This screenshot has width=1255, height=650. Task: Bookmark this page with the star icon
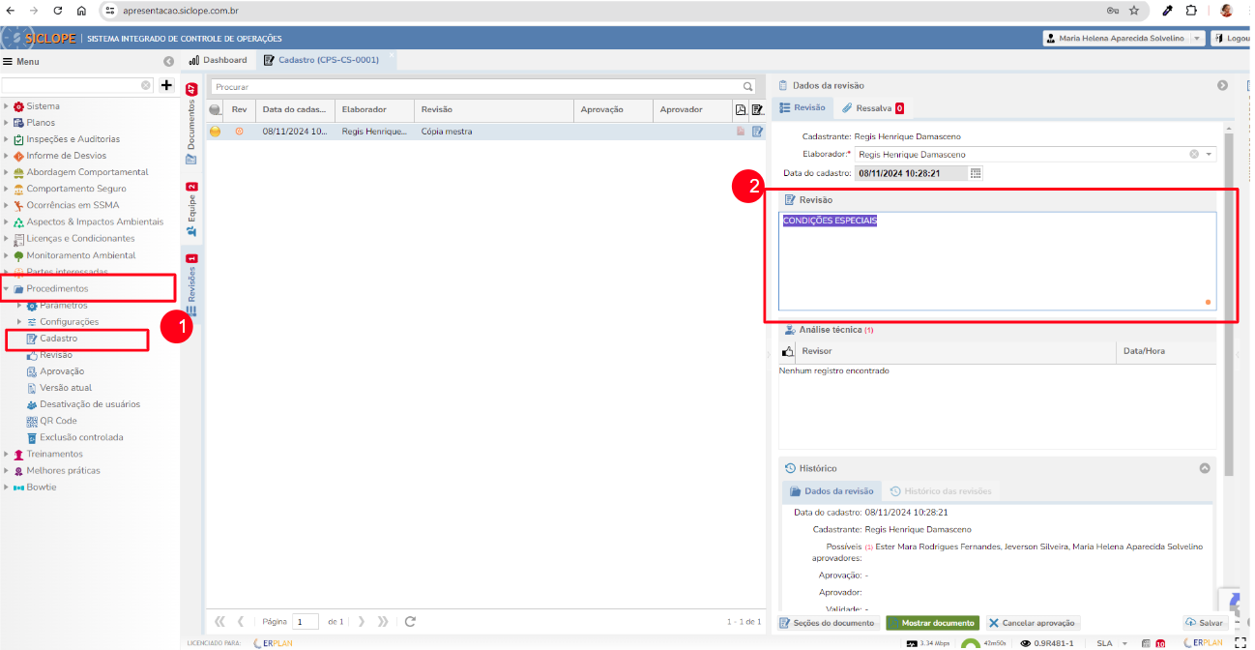pos(1134,11)
